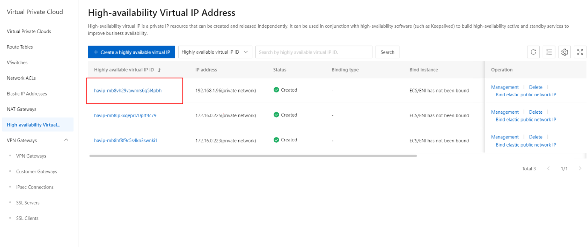Focus the virtual IP ID search field

point(313,52)
